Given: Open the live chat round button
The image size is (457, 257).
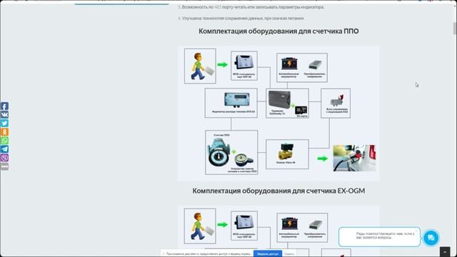Looking at the screenshot, I should click(431, 238).
